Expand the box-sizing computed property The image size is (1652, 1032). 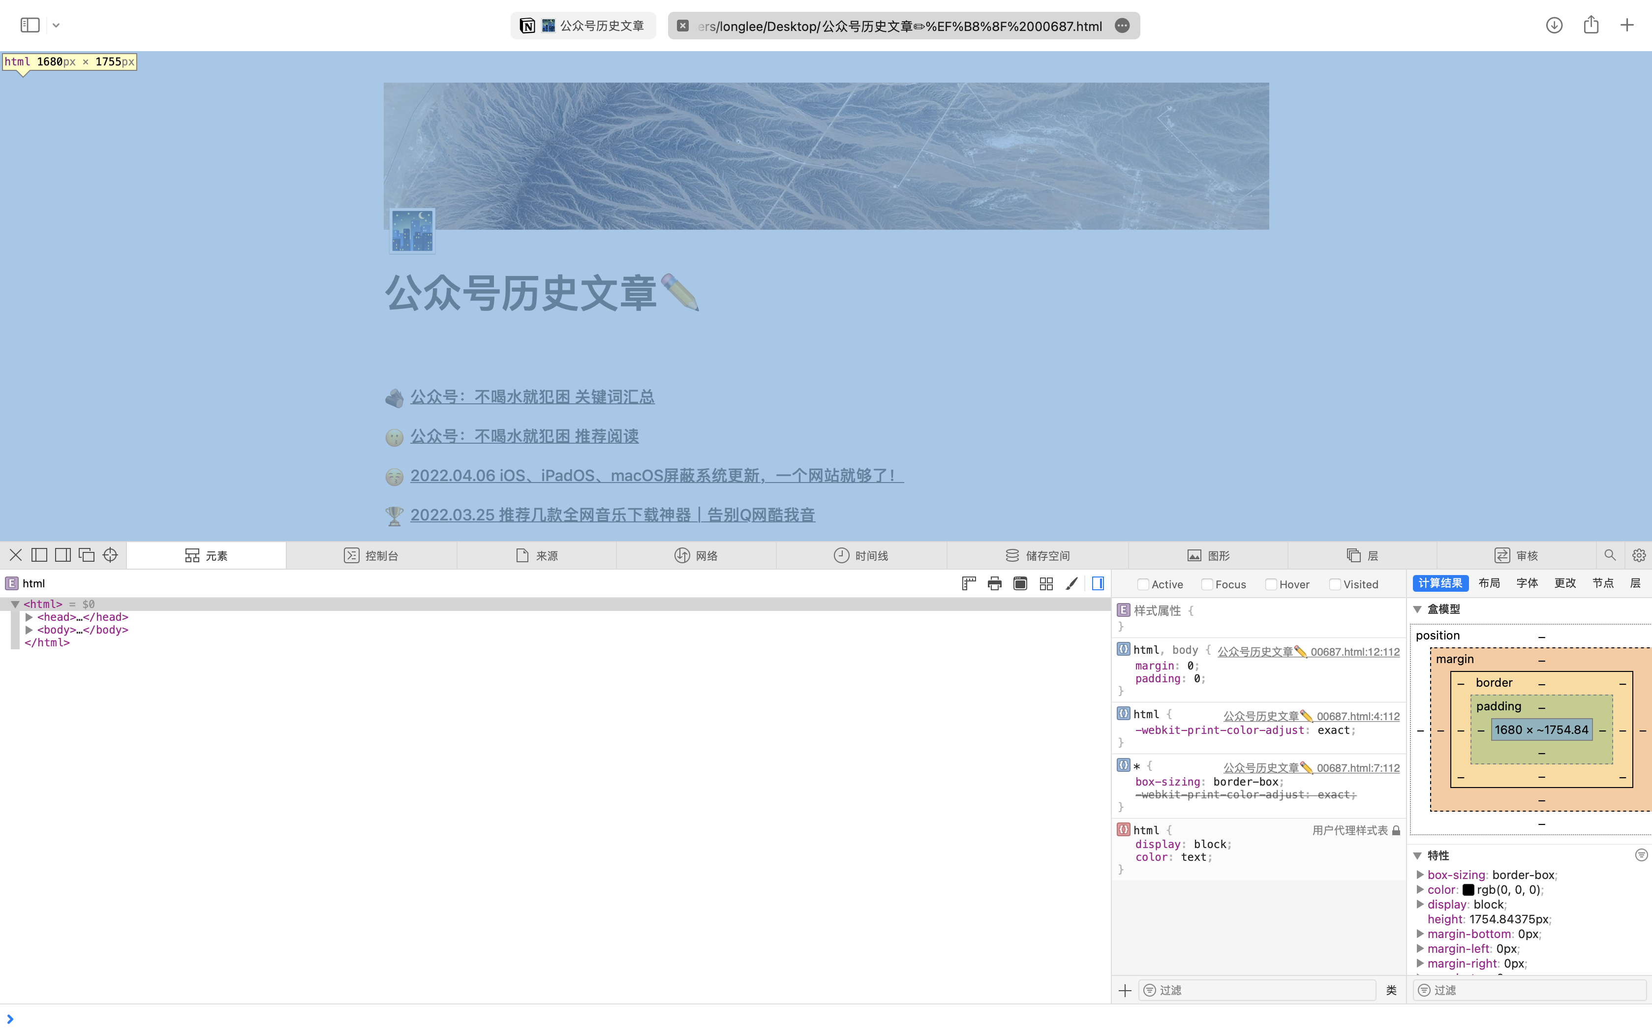[1420, 874]
